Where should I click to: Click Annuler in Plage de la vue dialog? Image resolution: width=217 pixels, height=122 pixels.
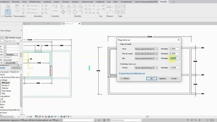(x=174, y=79)
